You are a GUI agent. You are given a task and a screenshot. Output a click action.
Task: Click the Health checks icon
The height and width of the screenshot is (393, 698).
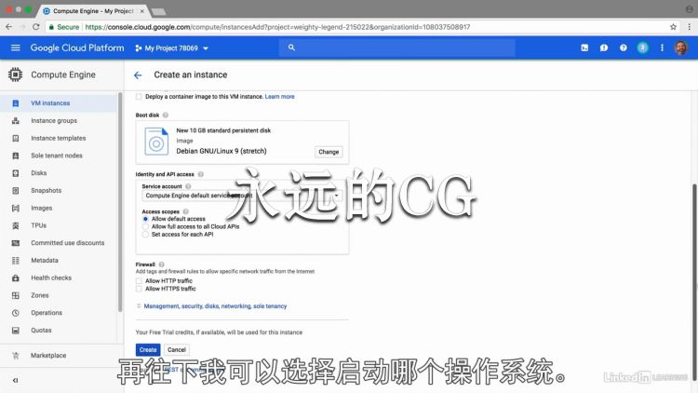16,278
